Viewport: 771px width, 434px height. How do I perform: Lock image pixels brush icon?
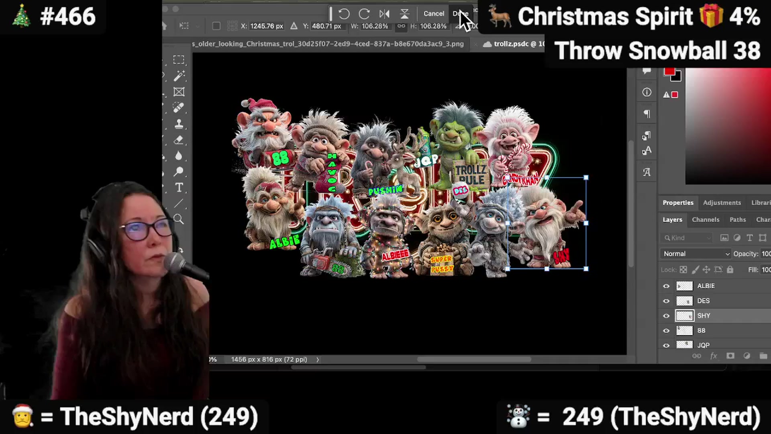[x=695, y=270]
